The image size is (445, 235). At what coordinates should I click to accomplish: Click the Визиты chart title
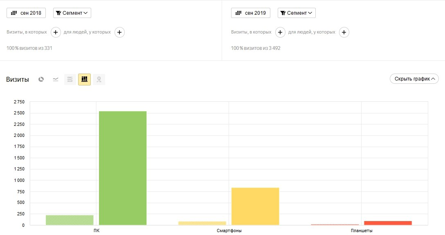18,79
